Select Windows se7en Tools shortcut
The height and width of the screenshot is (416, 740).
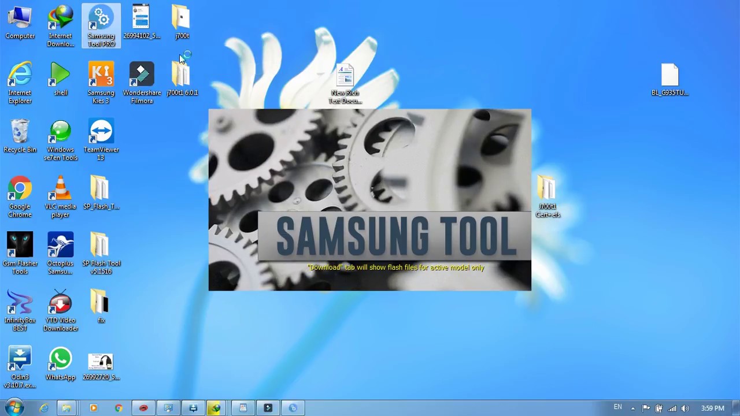point(61,140)
